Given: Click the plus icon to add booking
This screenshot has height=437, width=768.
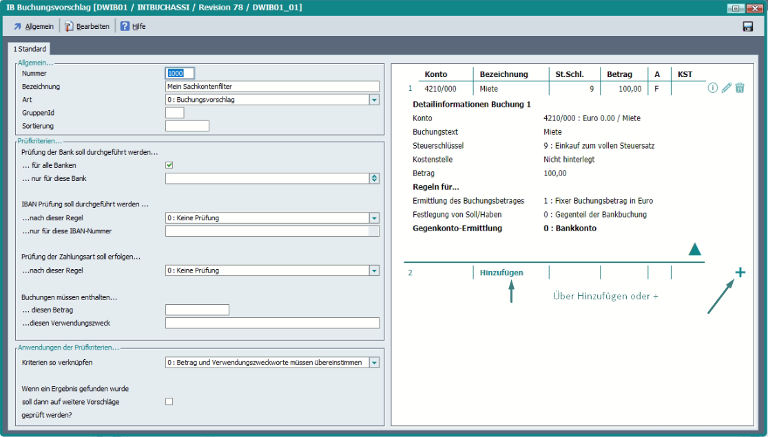Looking at the screenshot, I should pyautogui.click(x=740, y=273).
